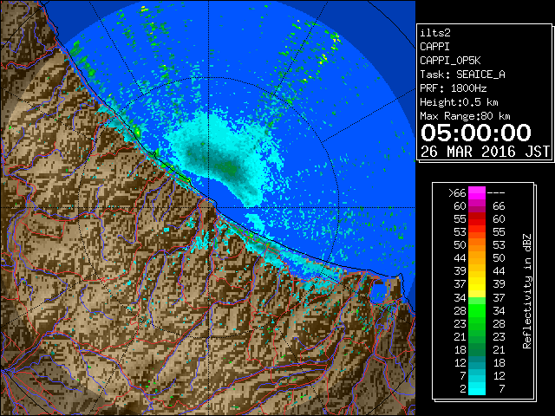Image resolution: width=555 pixels, height=416 pixels.
Task: Click the "Reflectivity in dBZ" axis label
Action: pos(527,291)
